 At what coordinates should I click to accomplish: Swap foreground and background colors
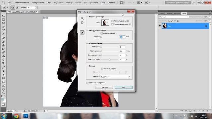pos(5,96)
